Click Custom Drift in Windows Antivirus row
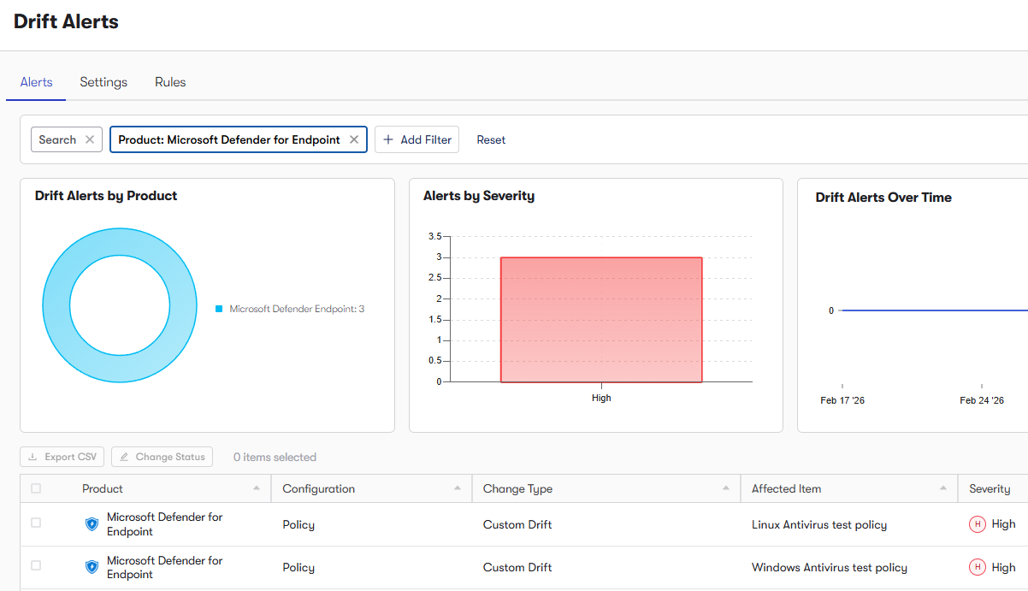This screenshot has width=1028, height=591. (517, 567)
